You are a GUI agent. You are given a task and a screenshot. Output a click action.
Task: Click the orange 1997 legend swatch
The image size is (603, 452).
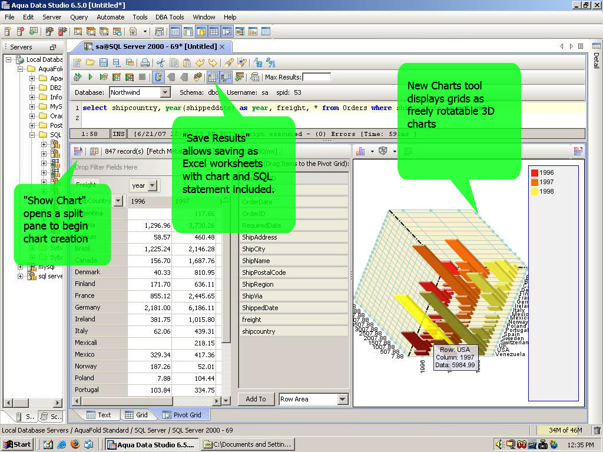(x=535, y=182)
